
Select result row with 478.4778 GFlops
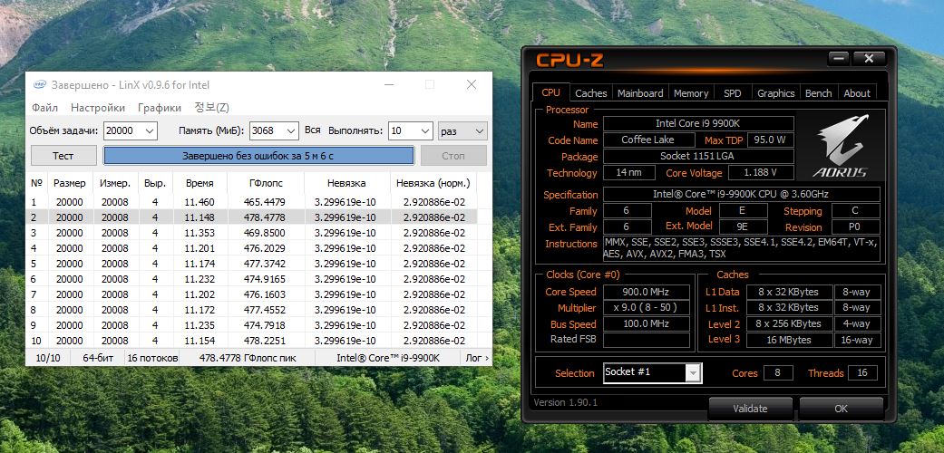[252, 217]
